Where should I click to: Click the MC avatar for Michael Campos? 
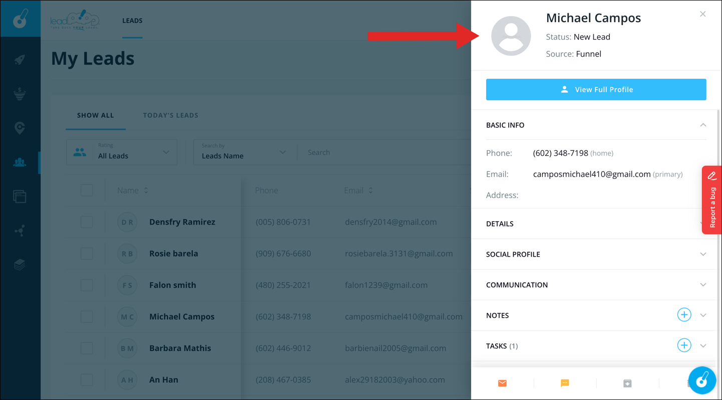[127, 317]
